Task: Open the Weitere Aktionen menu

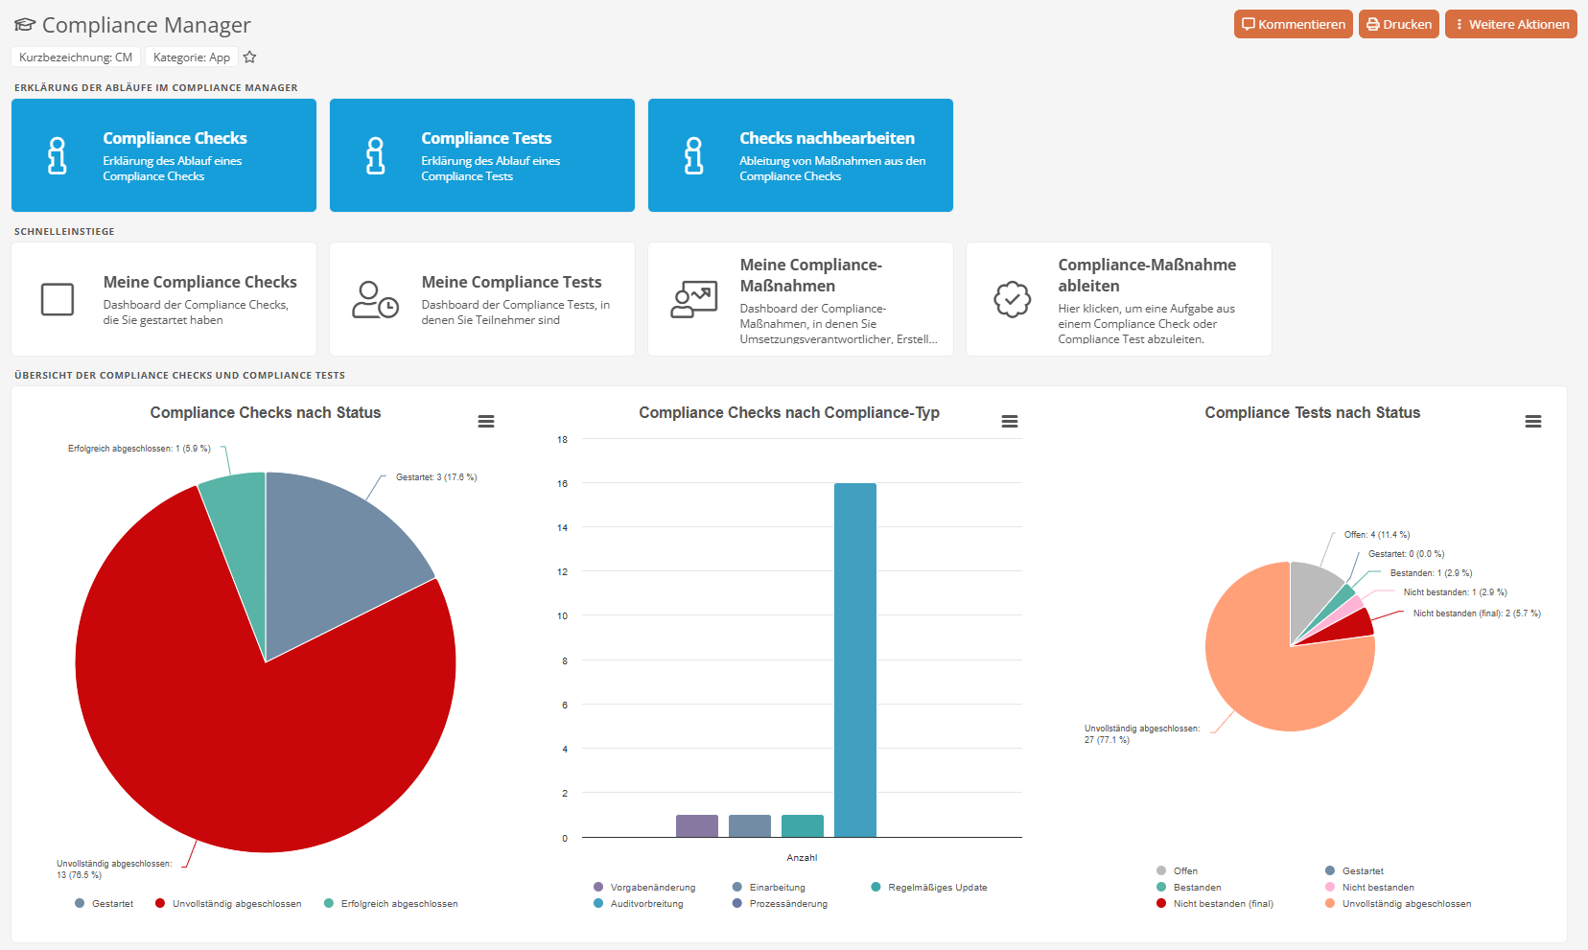Action: pyautogui.click(x=1510, y=25)
